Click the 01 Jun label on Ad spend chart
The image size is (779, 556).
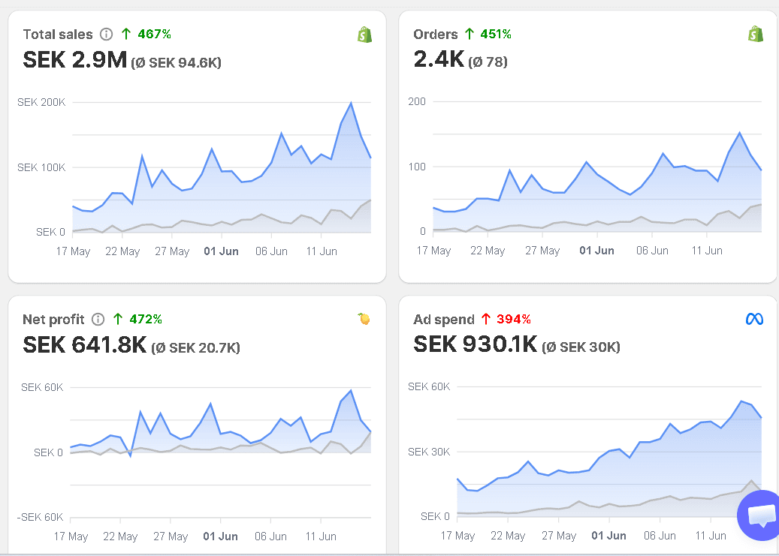608,536
